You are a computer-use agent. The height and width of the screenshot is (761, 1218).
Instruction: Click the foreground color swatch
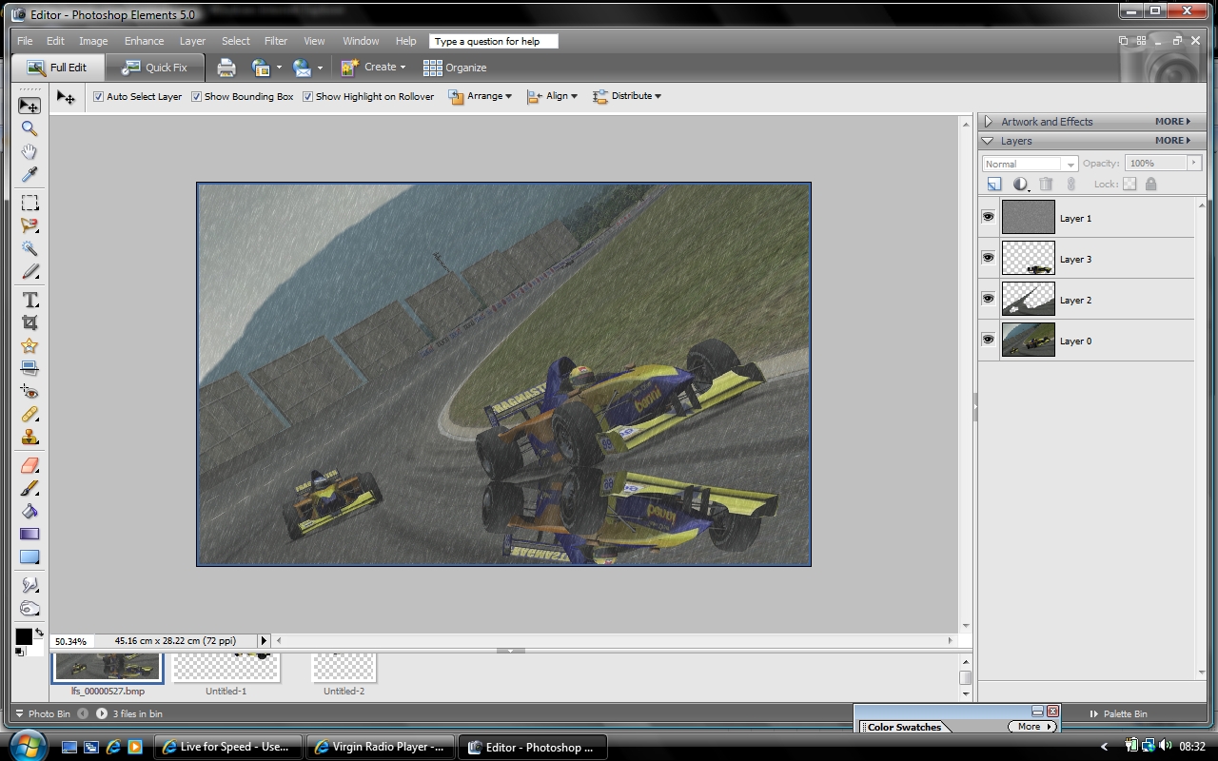24,637
